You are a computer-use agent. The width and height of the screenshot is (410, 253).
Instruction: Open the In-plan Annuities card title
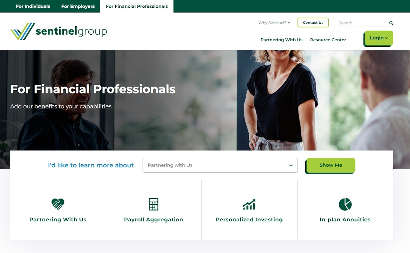(345, 220)
